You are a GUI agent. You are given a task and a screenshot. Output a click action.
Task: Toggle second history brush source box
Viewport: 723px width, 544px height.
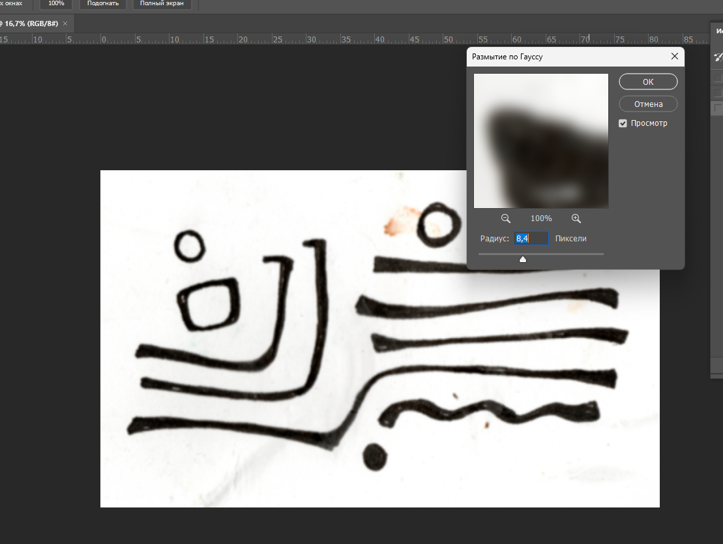718,93
